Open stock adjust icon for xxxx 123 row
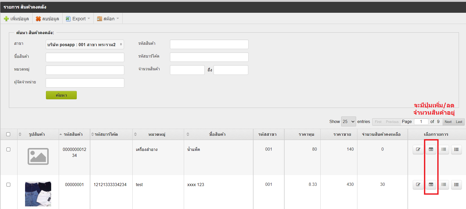 (x=431, y=185)
